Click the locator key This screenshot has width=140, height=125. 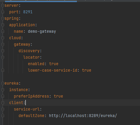pos(31,57)
